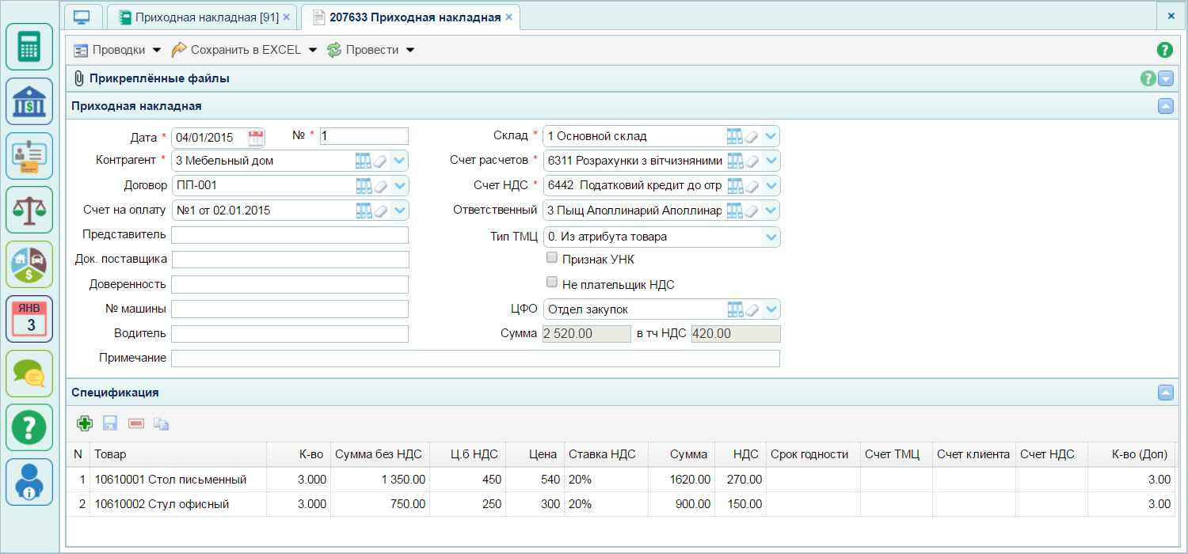Image resolution: width=1188 pixels, height=554 pixels.
Task: Delete the selected specification row
Action: click(135, 423)
